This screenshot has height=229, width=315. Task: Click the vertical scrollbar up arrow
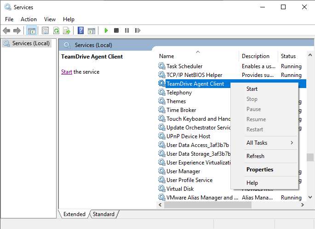coord(310,55)
